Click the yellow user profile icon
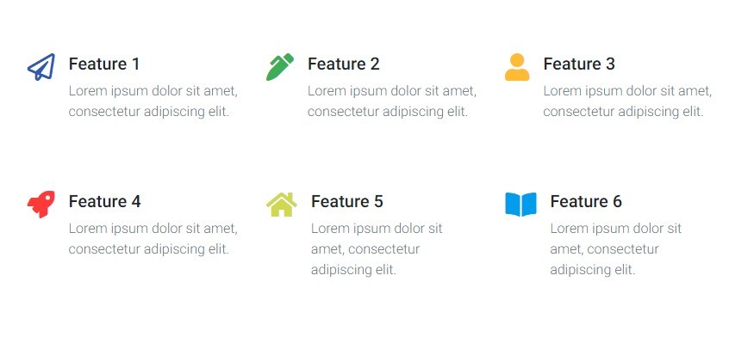The image size is (754, 349). pyautogui.click(x=517, y=67)
